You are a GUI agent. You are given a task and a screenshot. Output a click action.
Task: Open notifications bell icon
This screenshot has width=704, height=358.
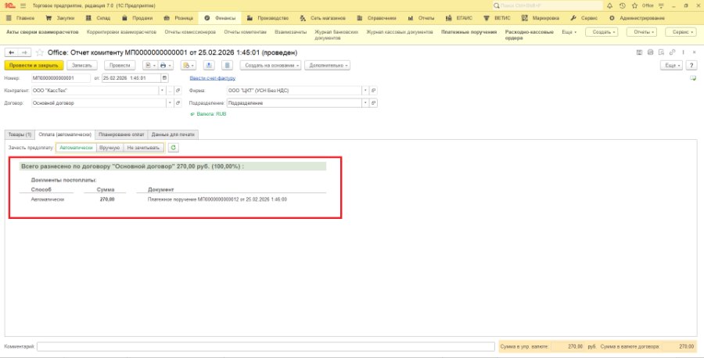[x=609, y=5]
